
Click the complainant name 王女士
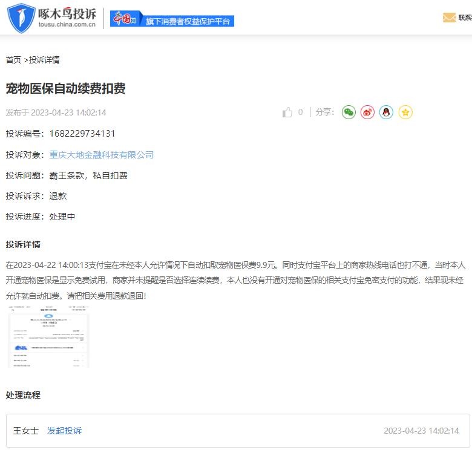pos(26,431)
